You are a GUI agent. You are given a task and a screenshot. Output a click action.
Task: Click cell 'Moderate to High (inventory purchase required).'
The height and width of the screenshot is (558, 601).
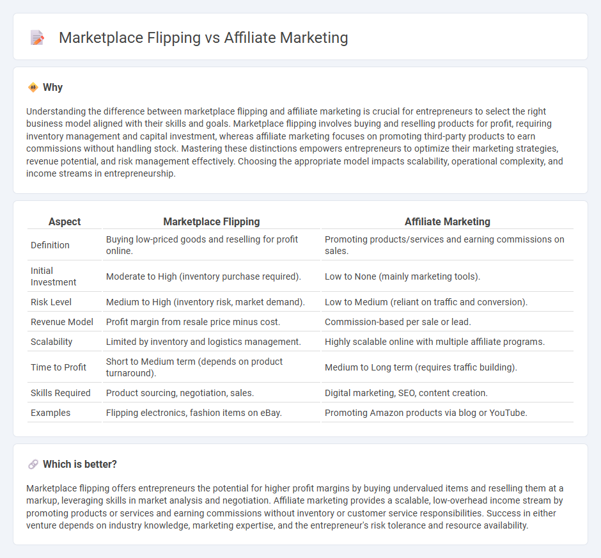pos(212,276)
